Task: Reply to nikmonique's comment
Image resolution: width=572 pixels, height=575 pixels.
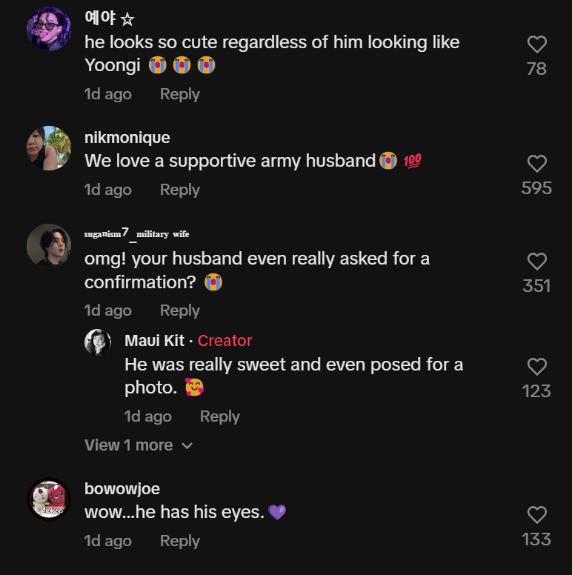Action: 180,190
